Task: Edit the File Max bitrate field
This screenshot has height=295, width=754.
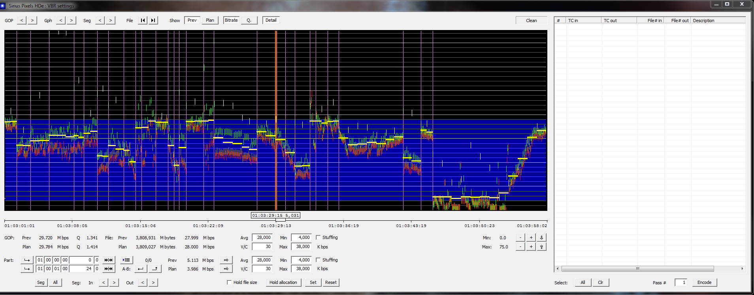Action: tap(302, 247)
